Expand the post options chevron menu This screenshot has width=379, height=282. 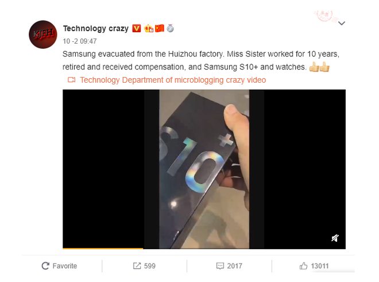coord(342,23)
